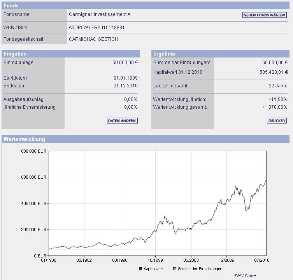This screenshot has width=293, height=280.
Task: Click the Wertentwicklung jährlich value +11,88%
Action: 278,99
